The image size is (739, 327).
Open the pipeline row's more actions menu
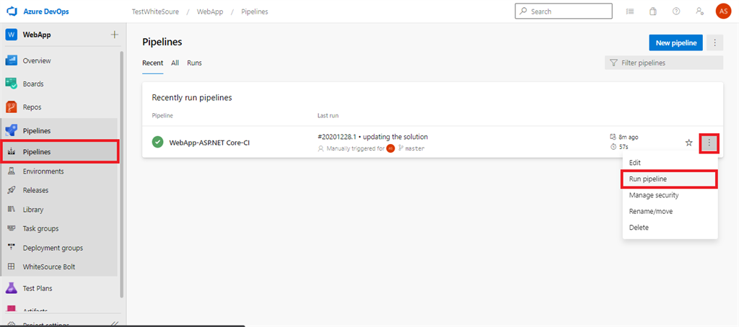point(710,143)
